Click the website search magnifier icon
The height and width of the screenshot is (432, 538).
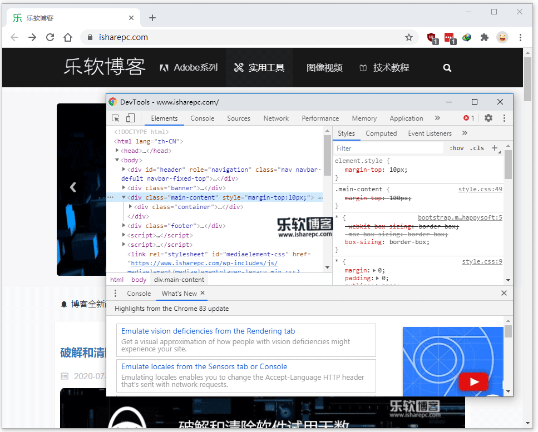click(447, 68)
